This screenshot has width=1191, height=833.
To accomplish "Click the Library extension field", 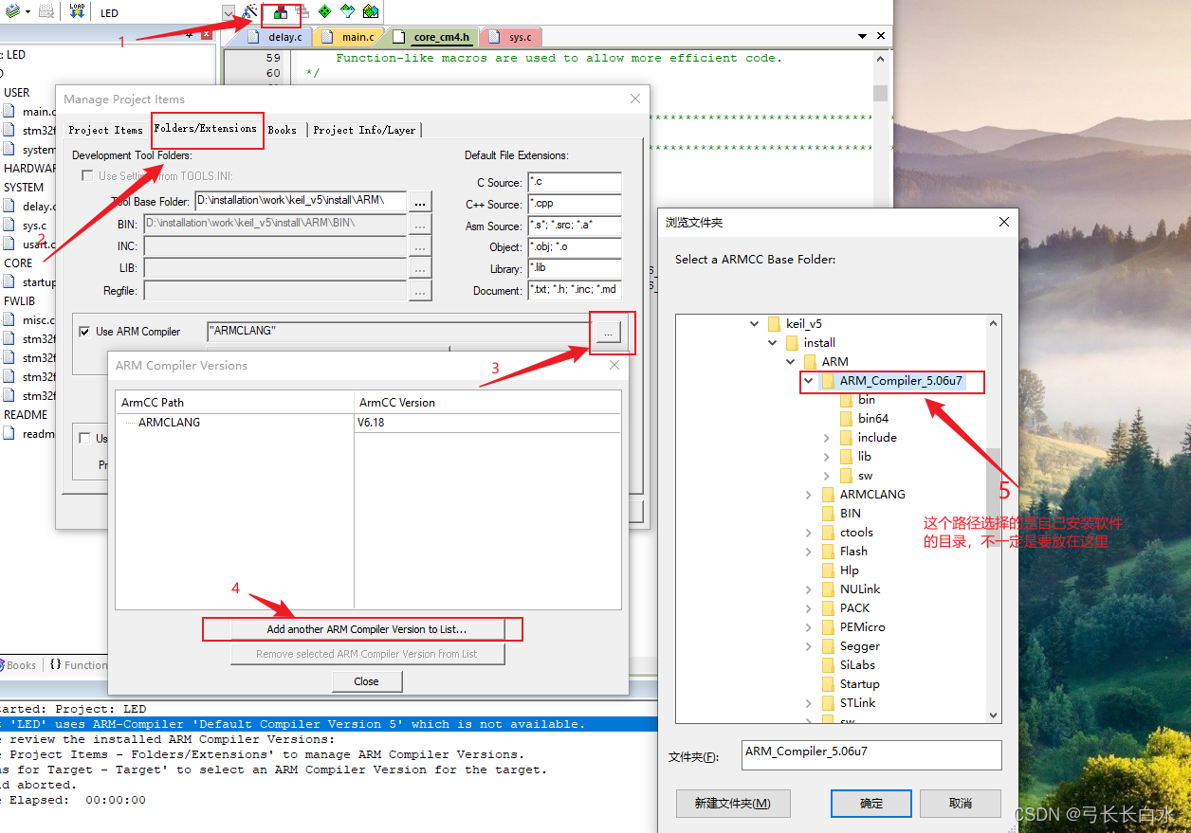I will pos(575,268).
